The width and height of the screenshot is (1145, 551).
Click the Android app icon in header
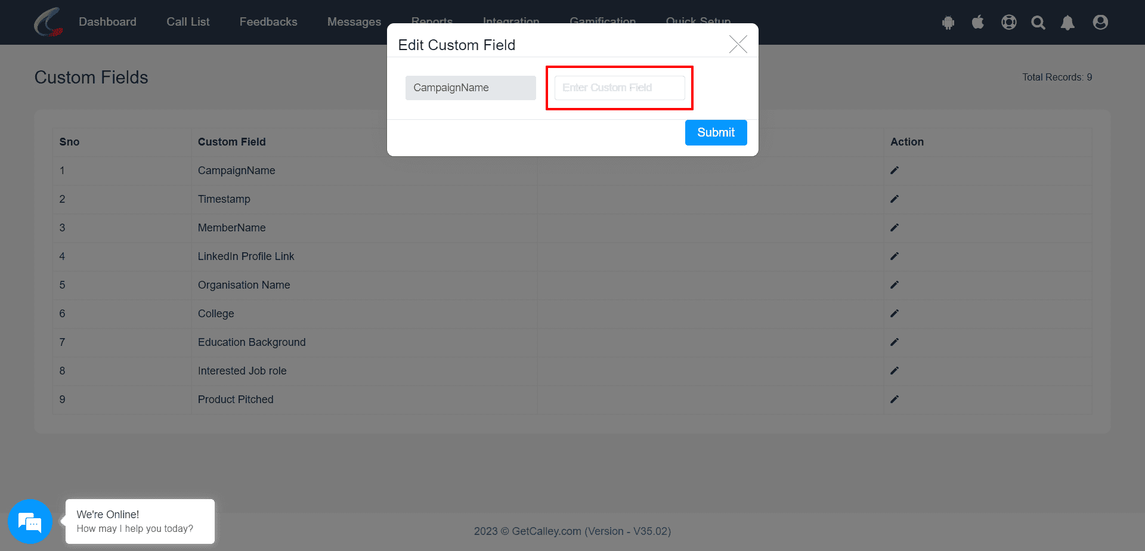coord(948,23)
